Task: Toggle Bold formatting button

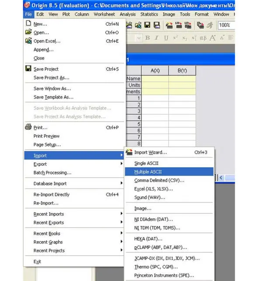Action: 148,38
